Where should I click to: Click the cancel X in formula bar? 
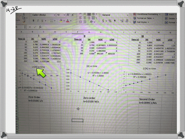30,27
